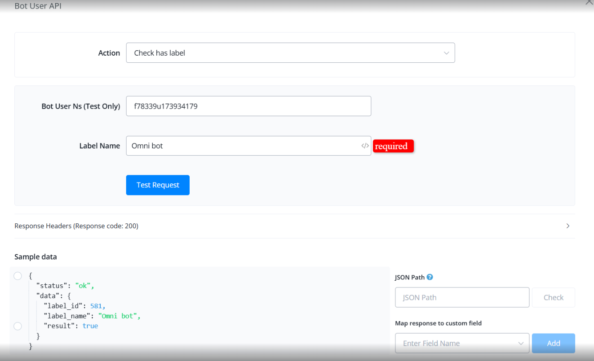
Task: Click the JSON Path input box
Action: (x=462, y=297)
